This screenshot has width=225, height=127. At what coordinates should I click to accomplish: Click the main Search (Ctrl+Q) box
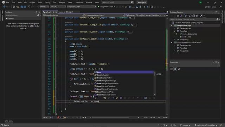click(117, 2)
